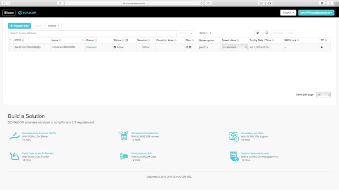The image size is (339, 190).
Task: Open the account email dropdown
Action: click(x=316, y=13)
